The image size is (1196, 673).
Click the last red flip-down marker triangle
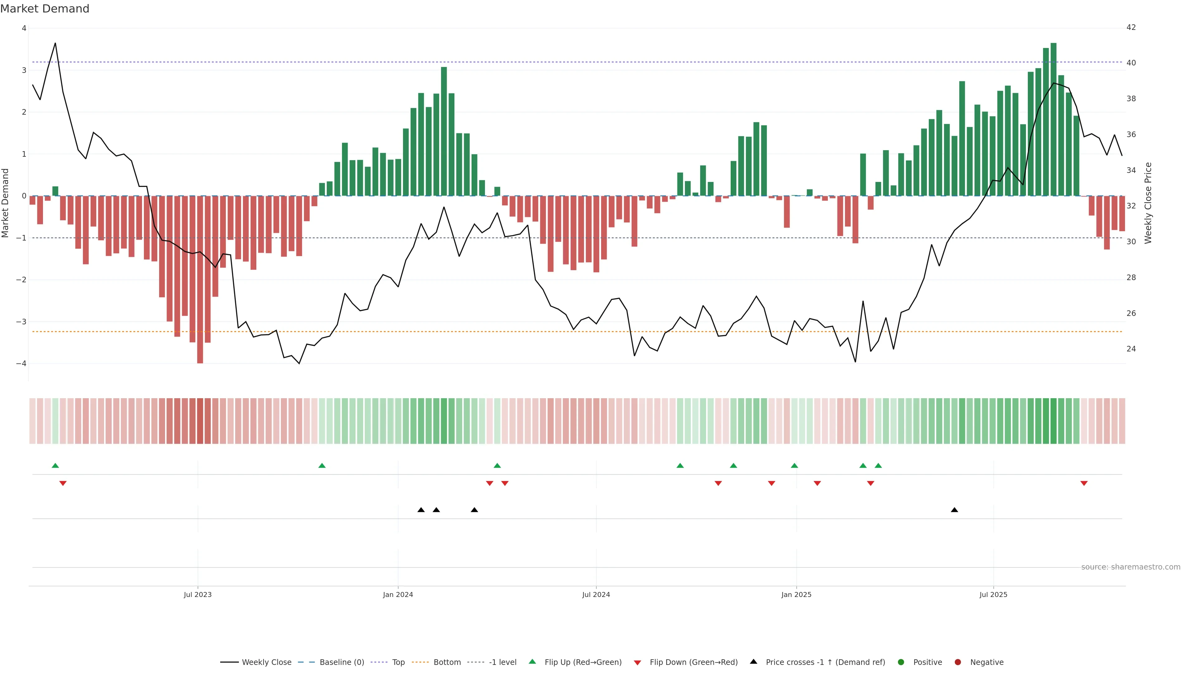click(x=1084, y=484)
